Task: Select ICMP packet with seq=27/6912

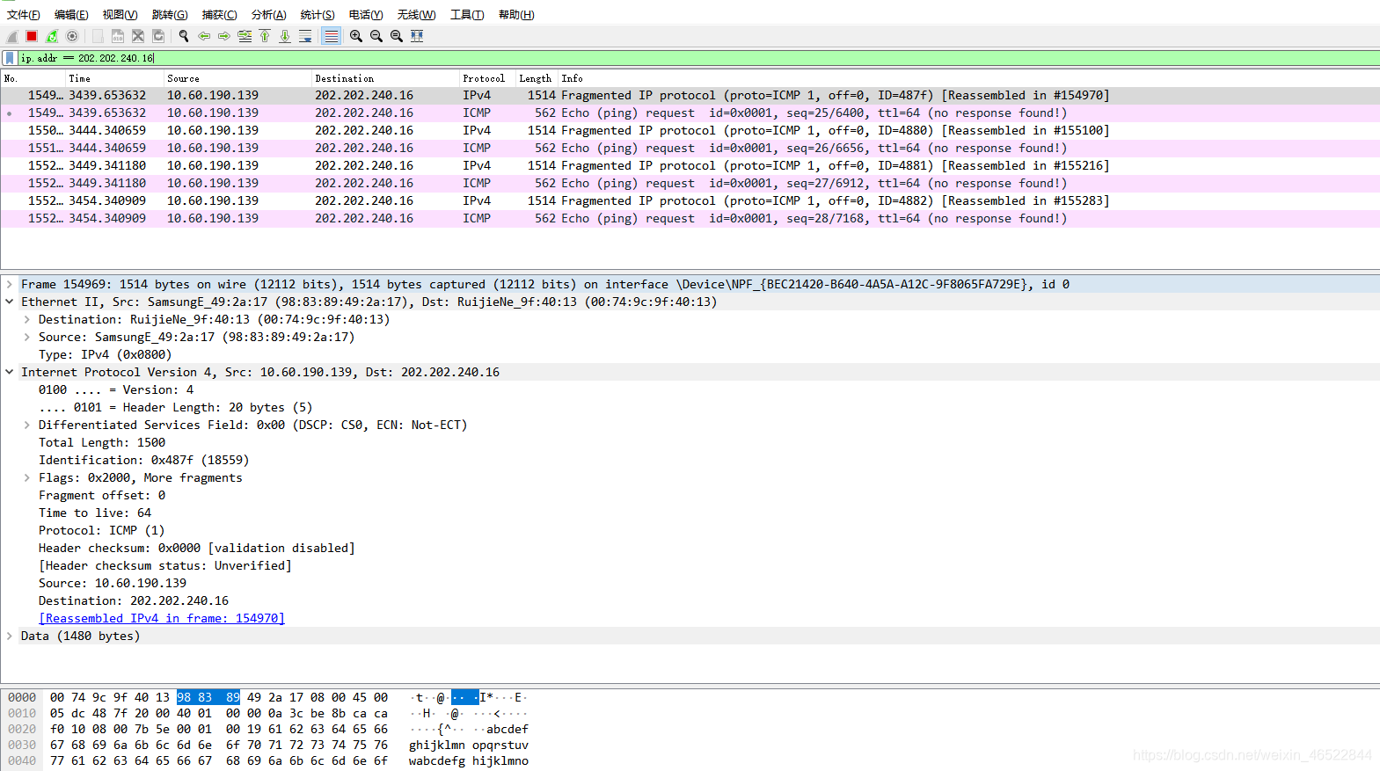Action: (x=690, y=183)
